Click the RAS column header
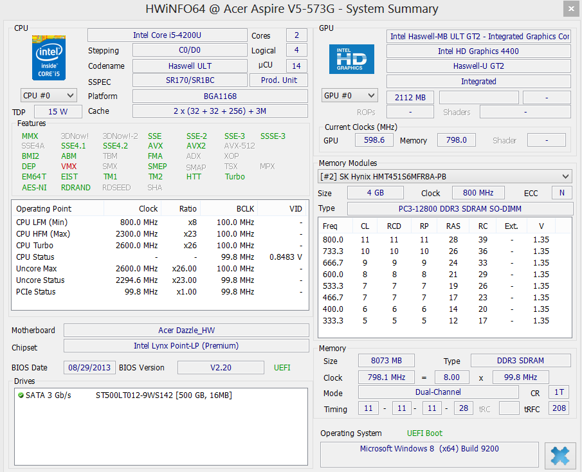This screenshot has height=472, width=582. click(x=453, y=226)
